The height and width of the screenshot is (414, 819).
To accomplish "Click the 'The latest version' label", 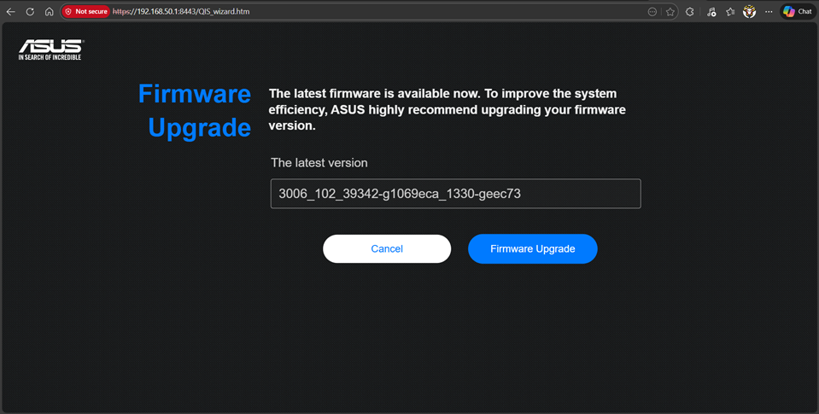I will tap(319, 162).
